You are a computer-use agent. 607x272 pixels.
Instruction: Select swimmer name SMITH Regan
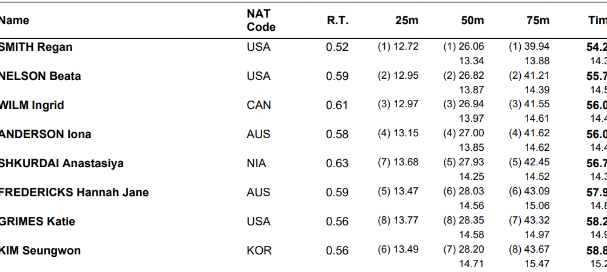click(36, 47)
